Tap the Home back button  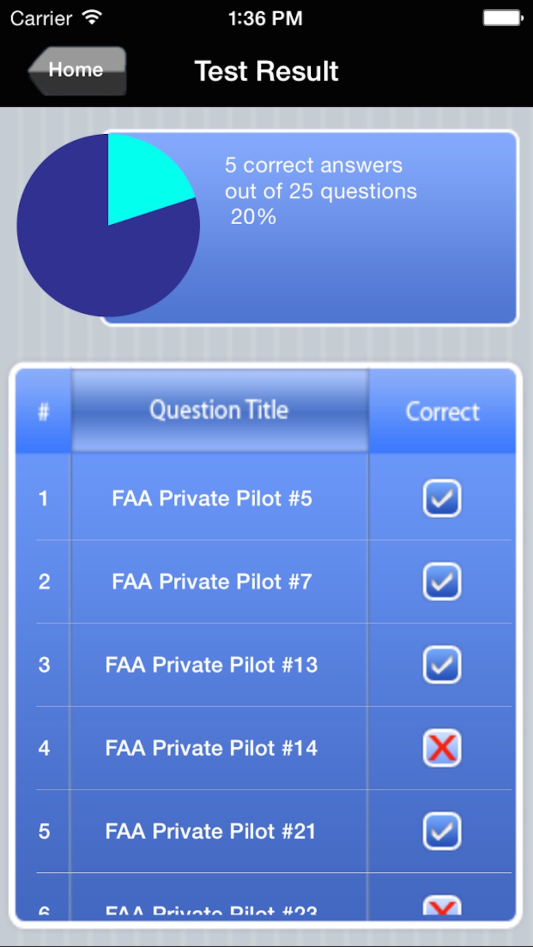tap(77, 71)
